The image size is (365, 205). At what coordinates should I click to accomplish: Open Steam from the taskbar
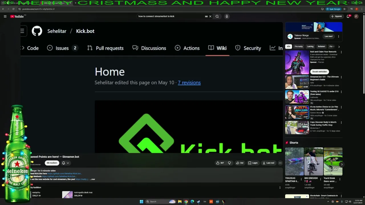(198, 202)
